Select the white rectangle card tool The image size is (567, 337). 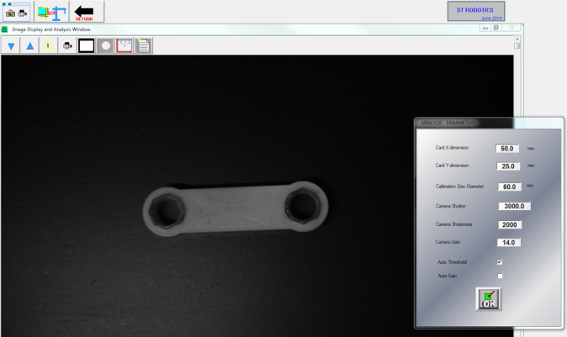pyautogui.click(x=86, y=46)
